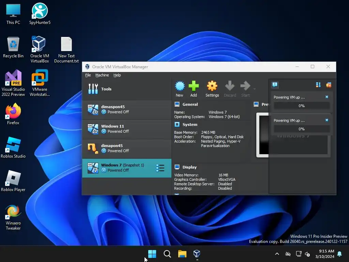Click Base Memory value 2465 MB
Viewport: 349px width, 262px height.
pos(208,132)
